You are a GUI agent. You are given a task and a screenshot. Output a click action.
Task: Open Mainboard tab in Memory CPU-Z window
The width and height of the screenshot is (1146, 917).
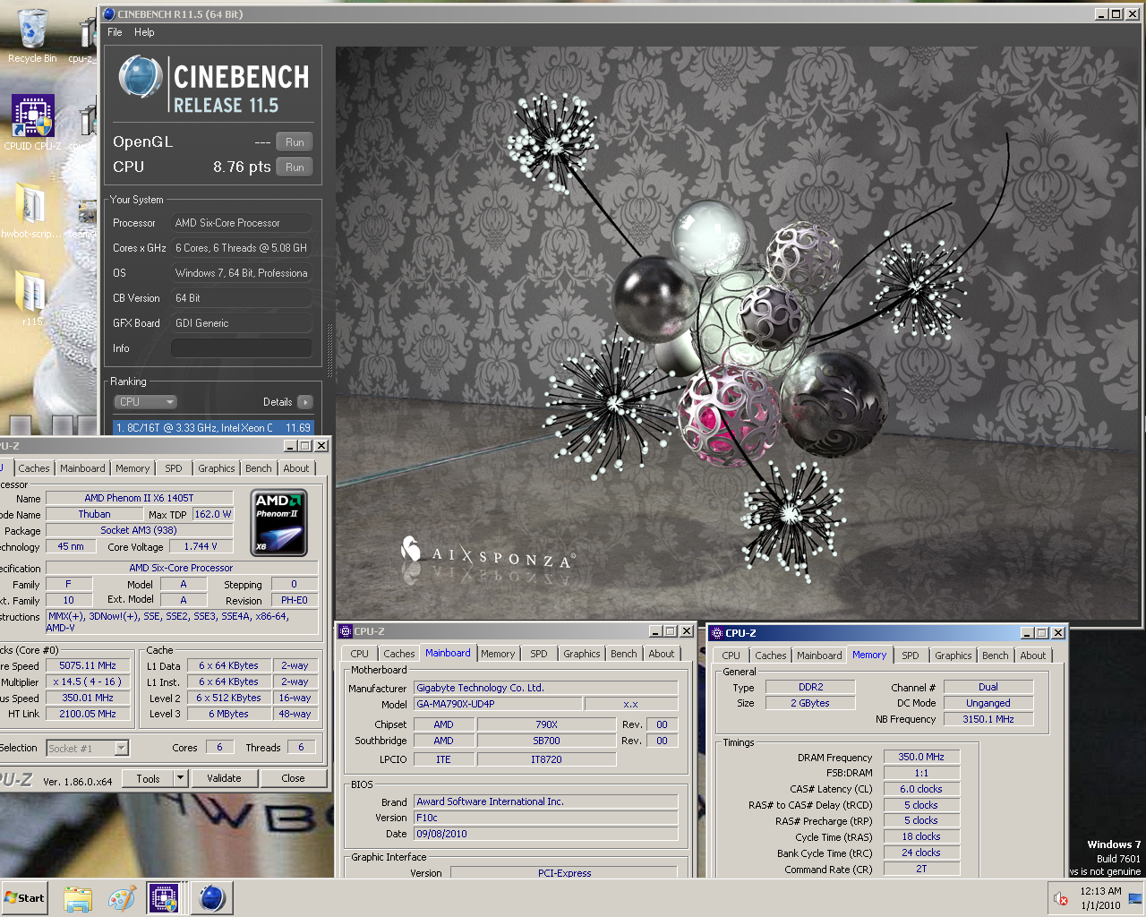click(819, 656)
